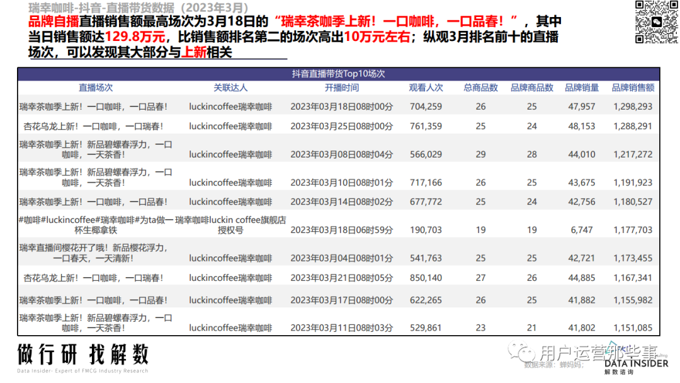Click the sales amount 1,180,527

633,202
